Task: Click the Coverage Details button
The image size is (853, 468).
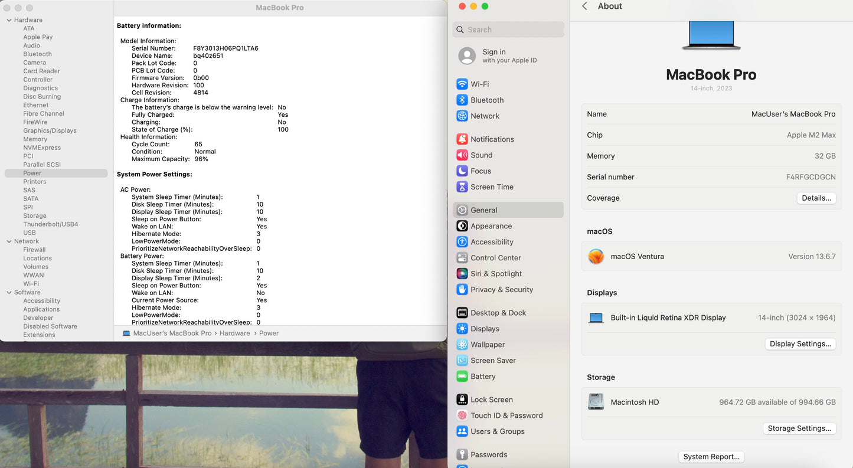Action: click(816, 198)
